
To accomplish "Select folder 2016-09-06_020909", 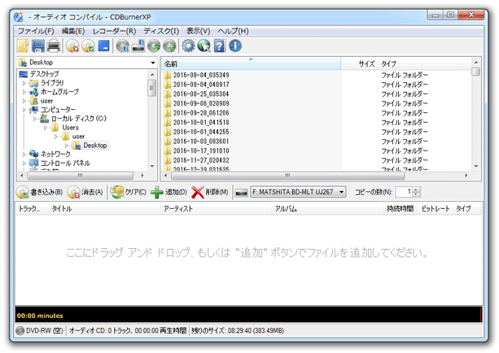I will (201, 103).
